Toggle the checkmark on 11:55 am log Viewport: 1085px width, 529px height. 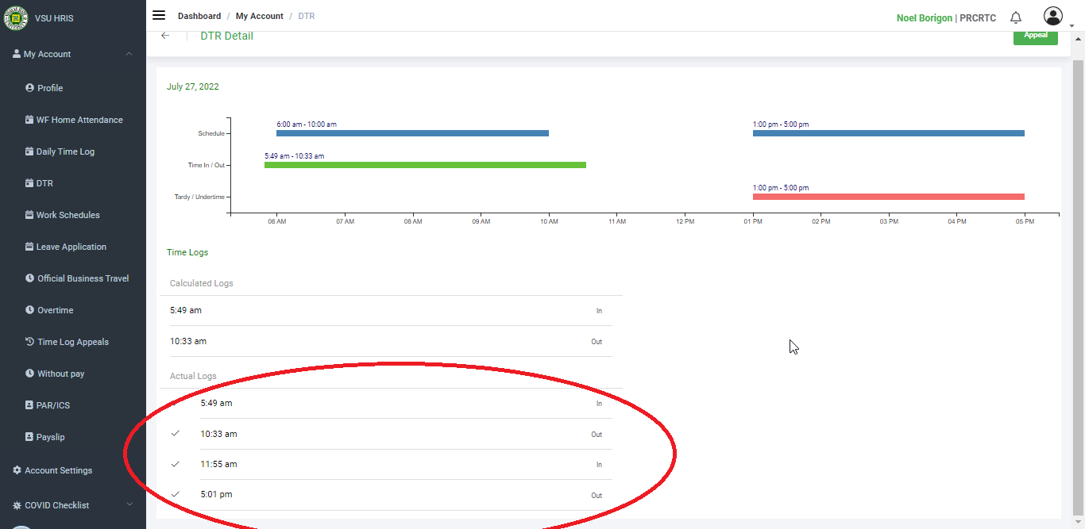[176, 464]
